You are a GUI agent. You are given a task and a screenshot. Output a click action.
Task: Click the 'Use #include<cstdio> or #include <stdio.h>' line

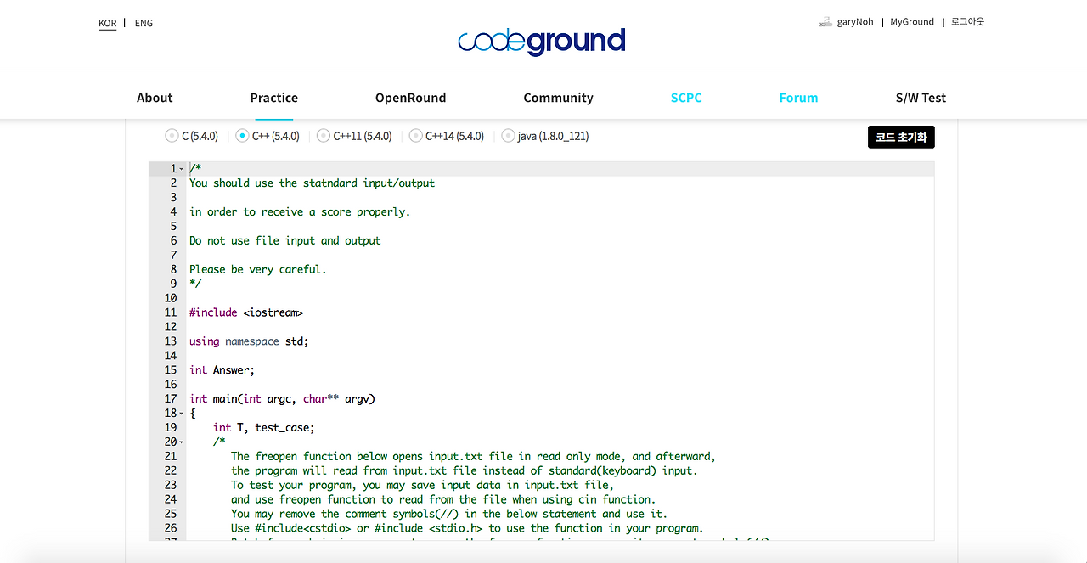coord(467,529)
